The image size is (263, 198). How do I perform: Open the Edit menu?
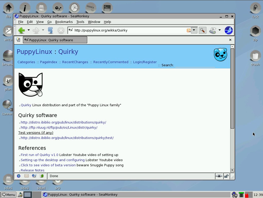30,22
